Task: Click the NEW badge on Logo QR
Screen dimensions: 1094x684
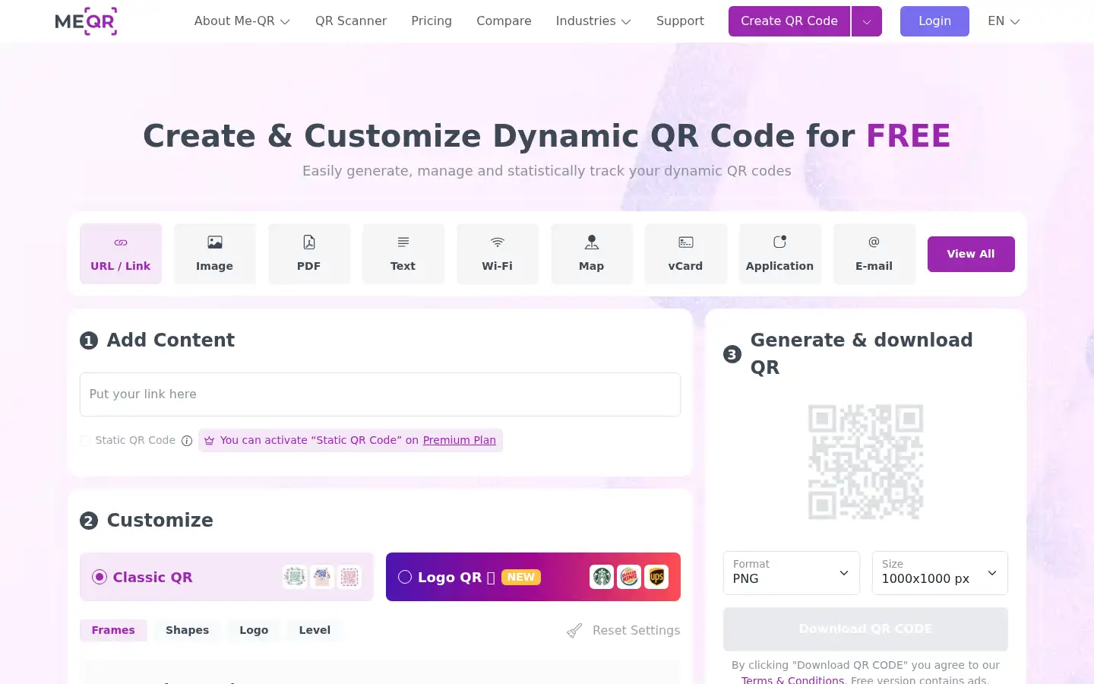Action: (x=521, y=577)
